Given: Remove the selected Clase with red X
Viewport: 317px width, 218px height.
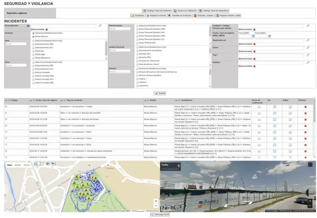Looking at the screenshot, I should [254, 52].
